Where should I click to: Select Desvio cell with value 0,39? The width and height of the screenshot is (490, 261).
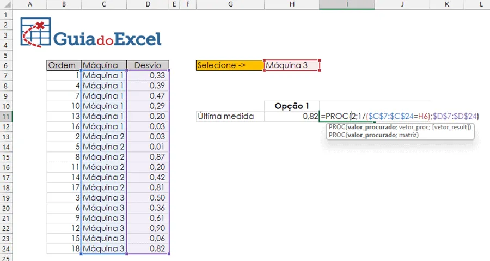(x=148, y=86)
